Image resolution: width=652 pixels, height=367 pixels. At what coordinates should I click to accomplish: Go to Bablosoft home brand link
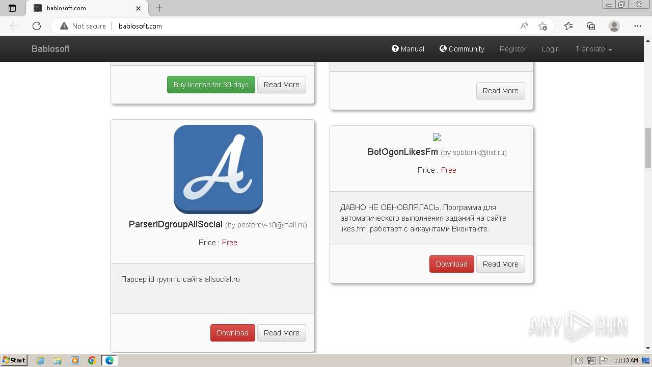[50, 49]
